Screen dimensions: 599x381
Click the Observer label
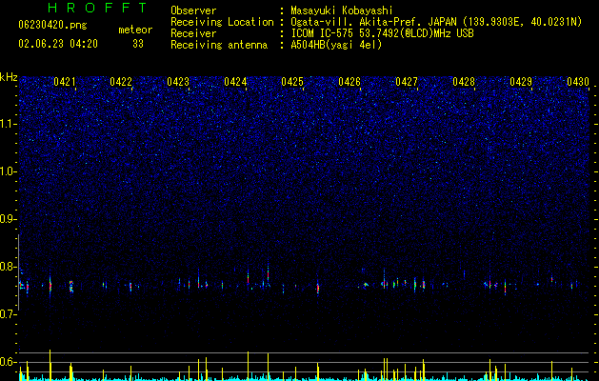pos(193,10)
